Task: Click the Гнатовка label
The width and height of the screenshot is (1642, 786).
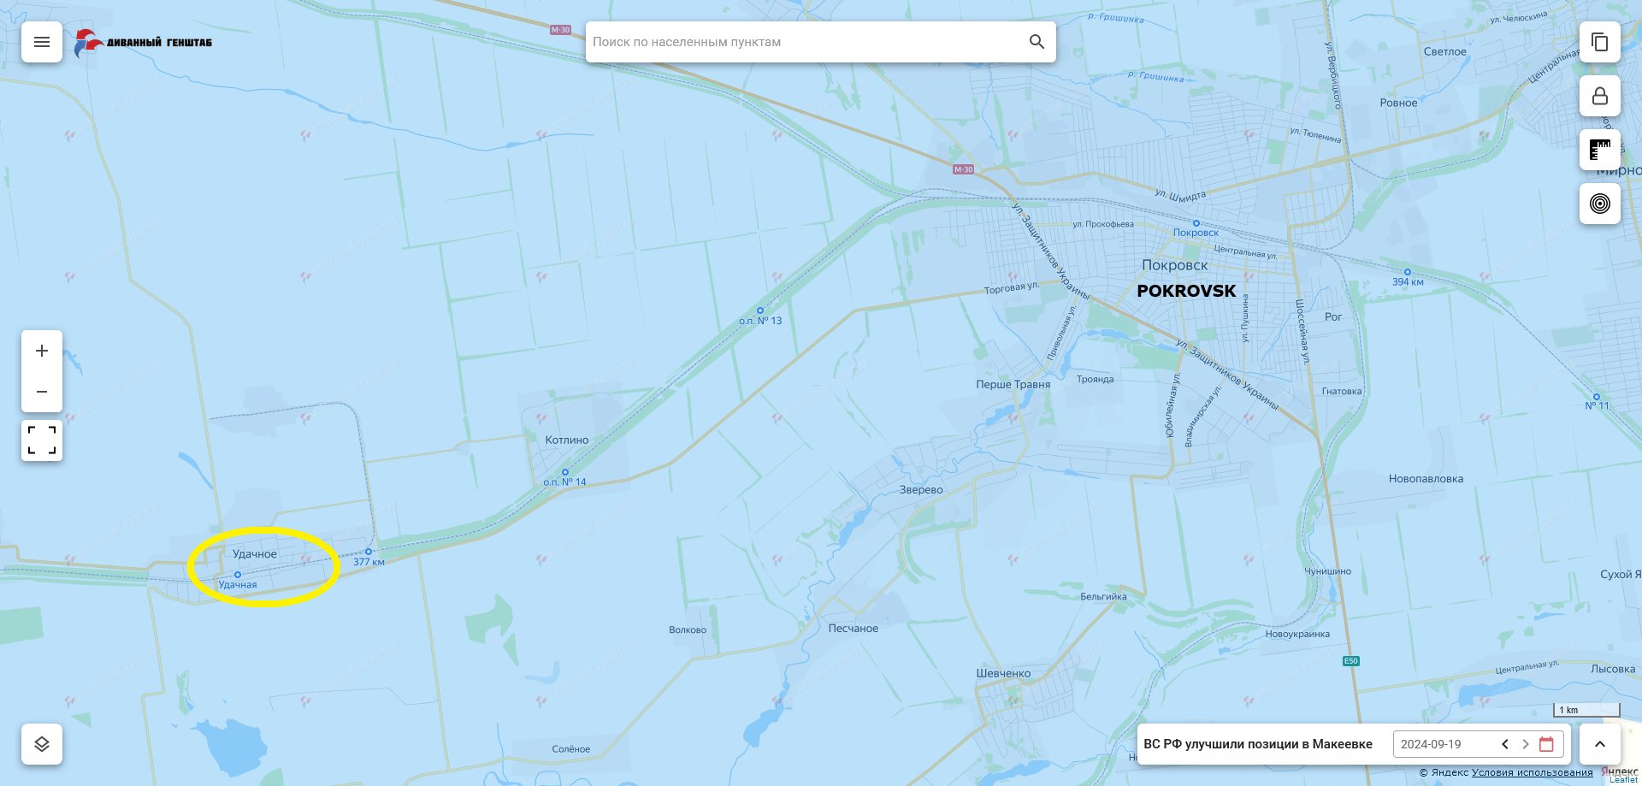Action: [1342, 392]
